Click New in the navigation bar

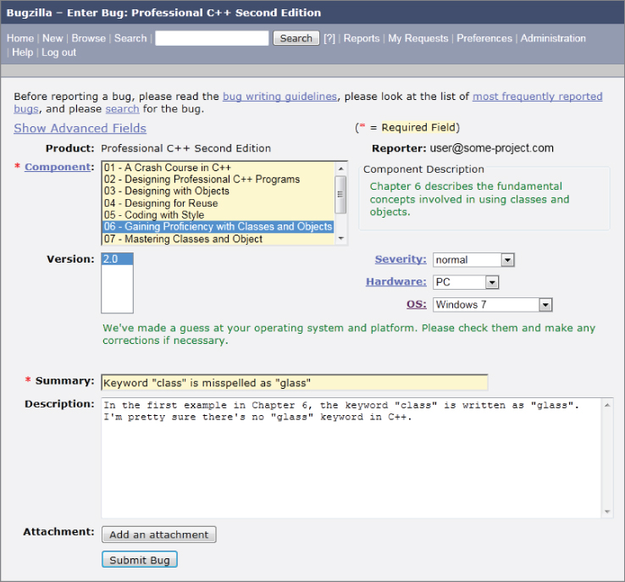53,38
